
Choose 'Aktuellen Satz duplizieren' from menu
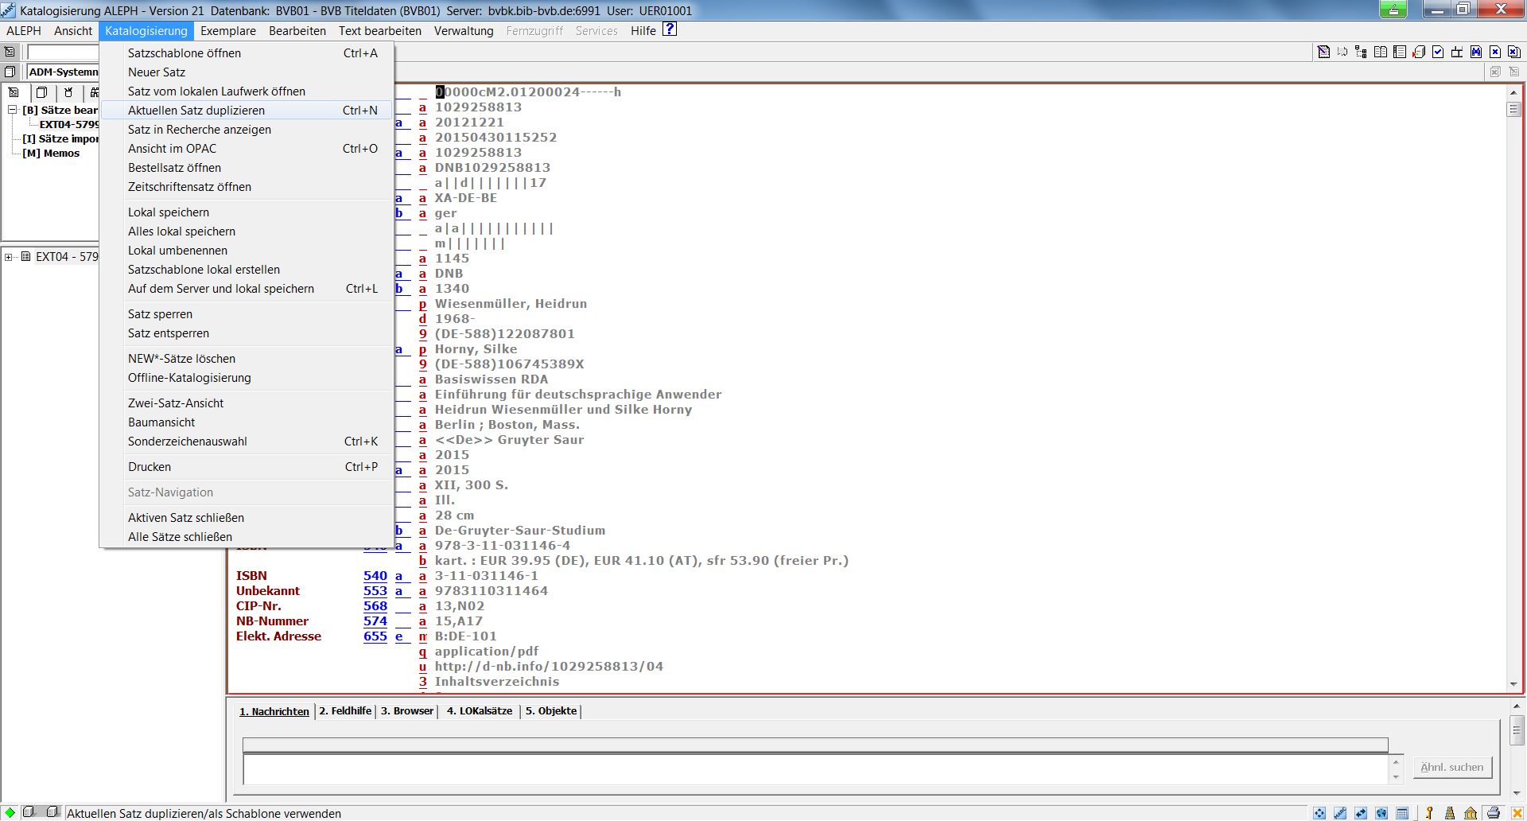pyautogui.click(x=196, y=111)
